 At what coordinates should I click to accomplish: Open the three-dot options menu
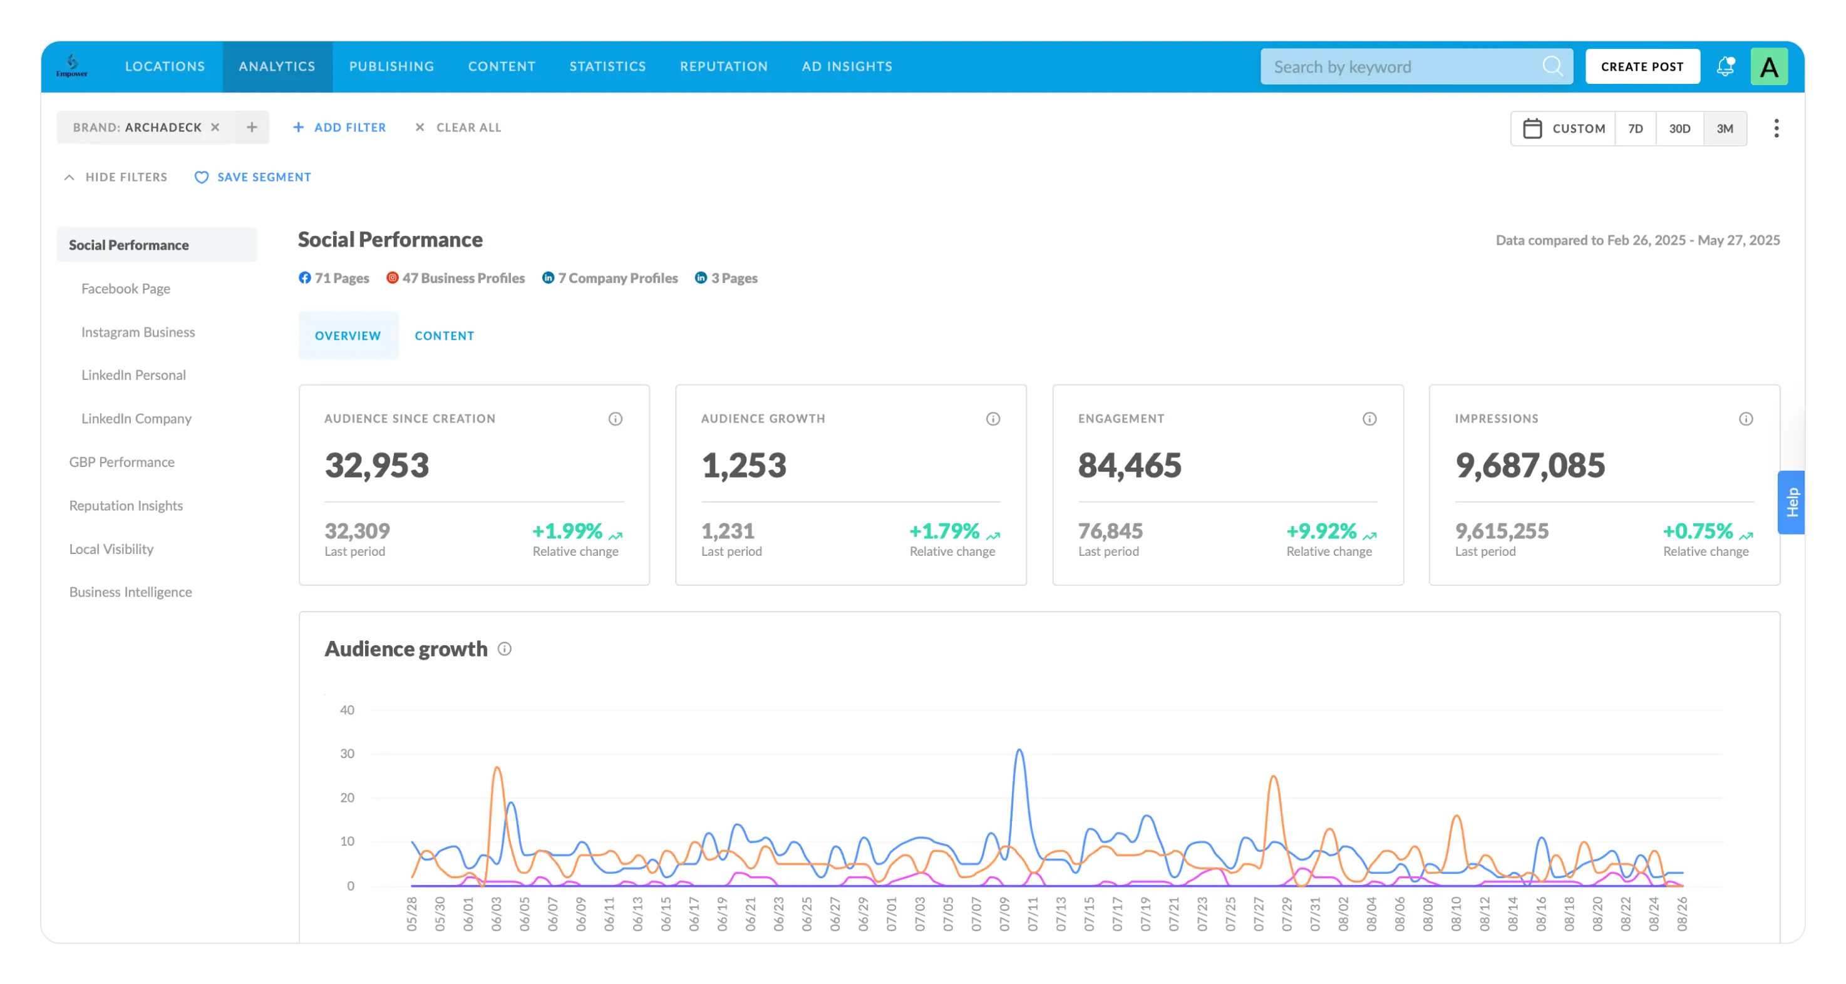1776,128
